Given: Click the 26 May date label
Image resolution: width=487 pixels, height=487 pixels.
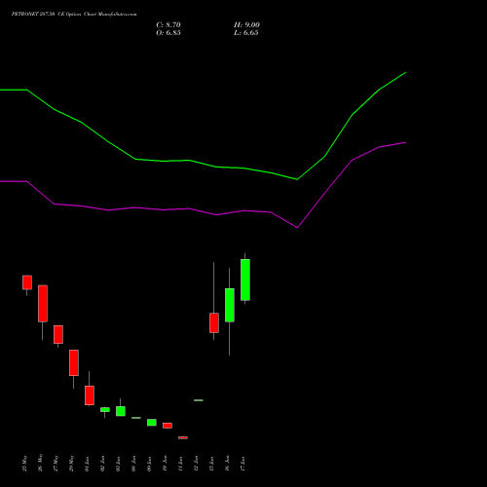Looking at the screenshot, I should pyautogui.click(x=41, y=463).
